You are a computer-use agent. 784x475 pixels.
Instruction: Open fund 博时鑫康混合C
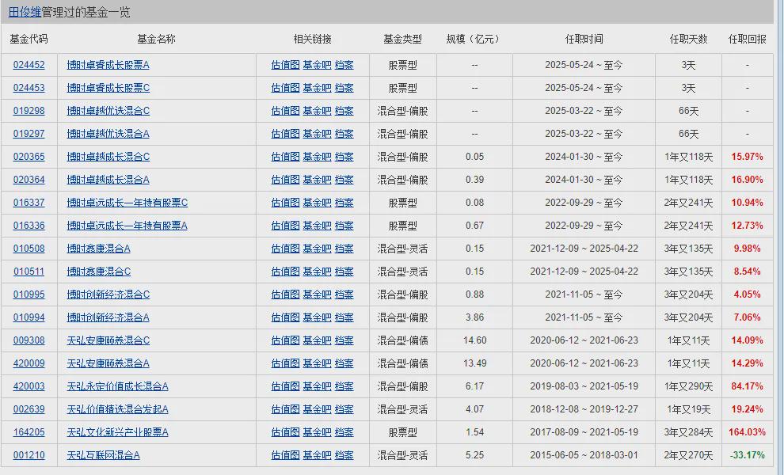(x=98, y=272)
